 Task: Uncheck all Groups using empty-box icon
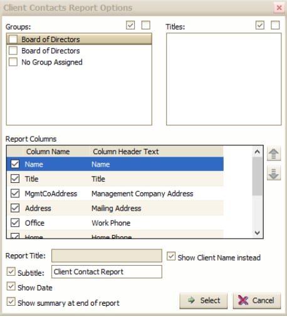click(x=146, y=25)
